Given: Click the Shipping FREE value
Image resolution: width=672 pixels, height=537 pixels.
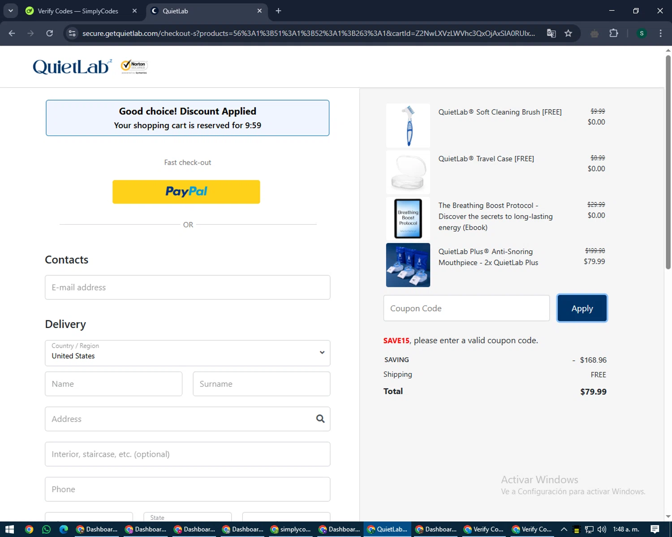Looking at the screenshot, I should tap(598, 375).
